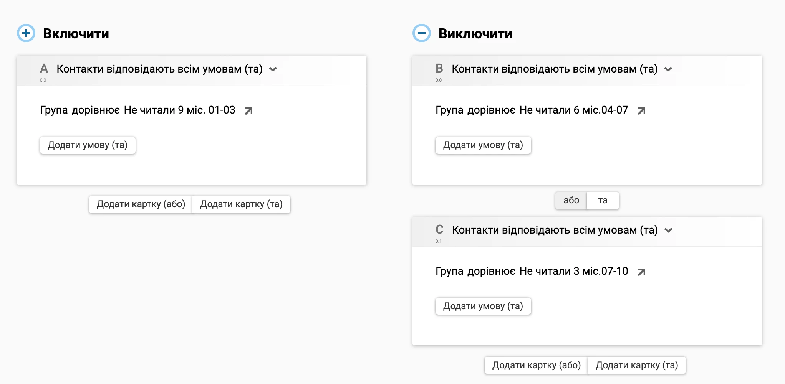Click the letter A card label

tap(44, 69)
